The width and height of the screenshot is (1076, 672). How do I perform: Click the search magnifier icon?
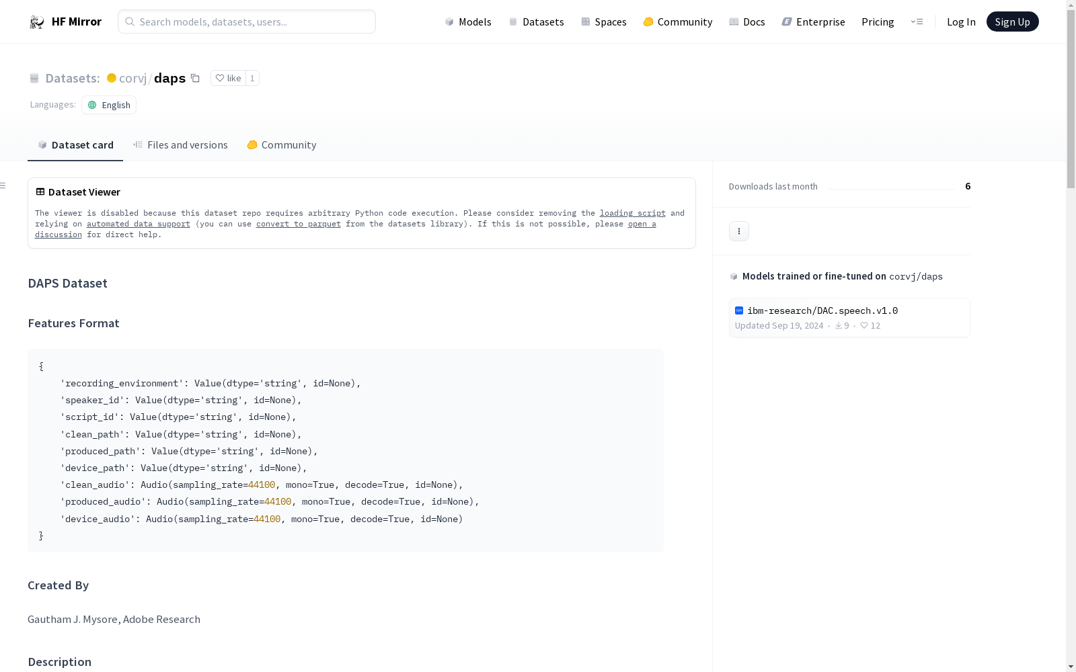130,22
